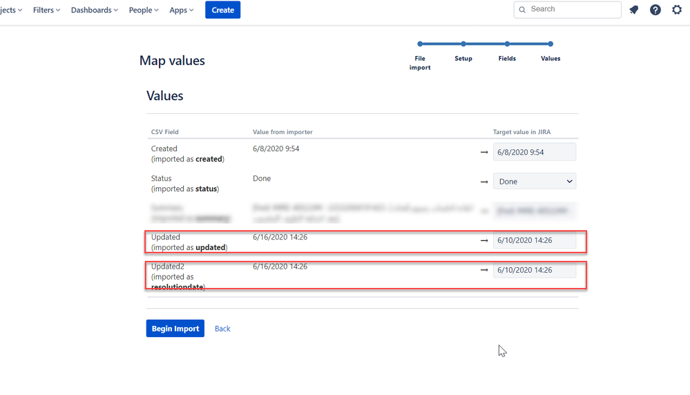Click the 'Map values' page heading
This screenshot has width=690, height=395.
[172, 60]
